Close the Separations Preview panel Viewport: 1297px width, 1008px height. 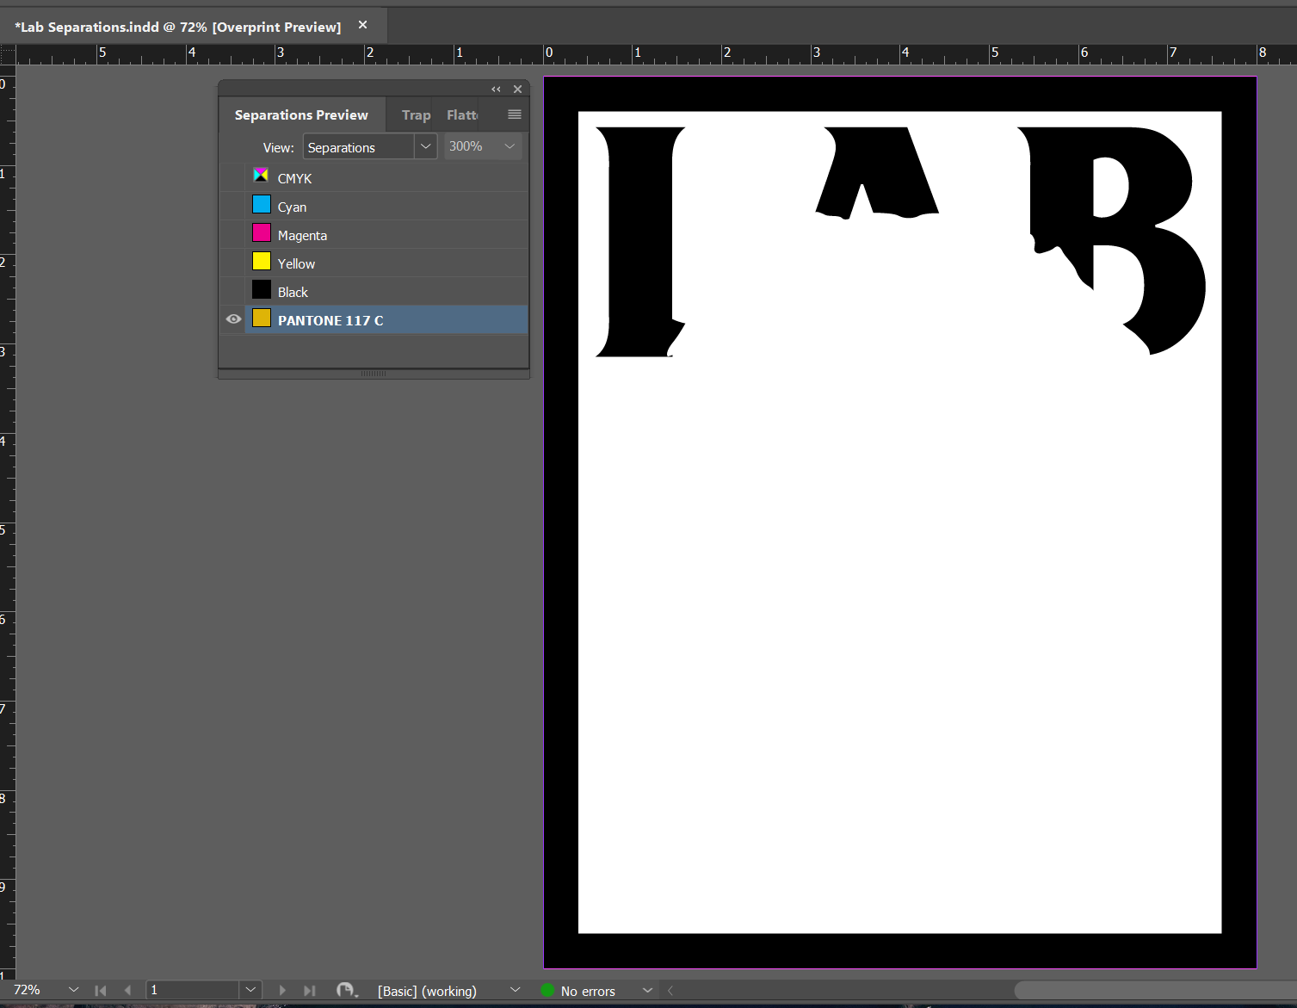517,90
